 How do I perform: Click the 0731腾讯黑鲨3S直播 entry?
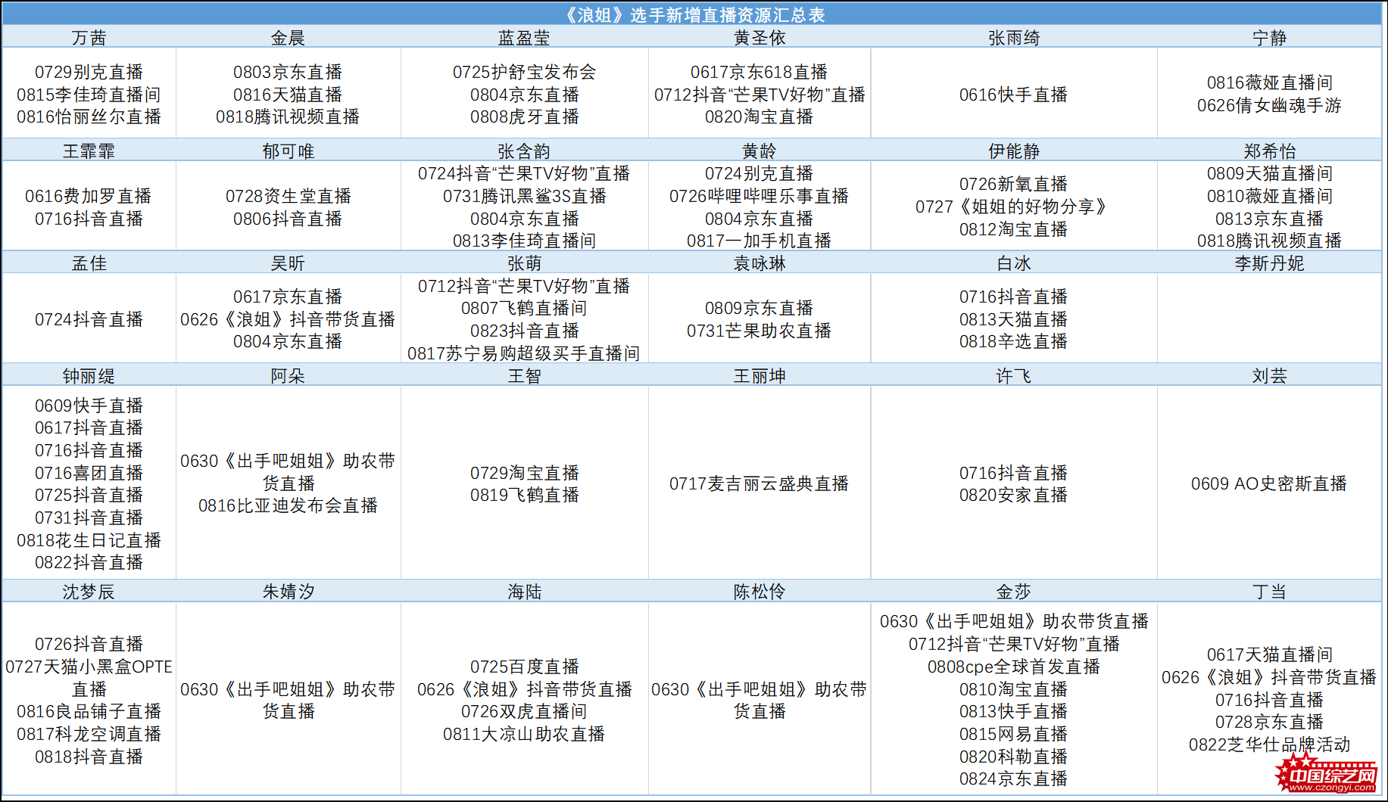pyautogui.click(x=524, y=196)
